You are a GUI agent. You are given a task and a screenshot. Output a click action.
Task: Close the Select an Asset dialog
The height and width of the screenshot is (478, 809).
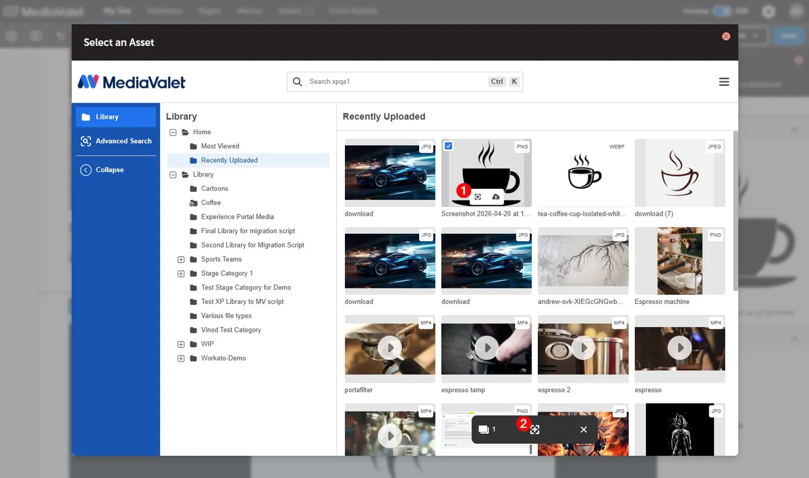pyautogui.click(x=726, y=36)
